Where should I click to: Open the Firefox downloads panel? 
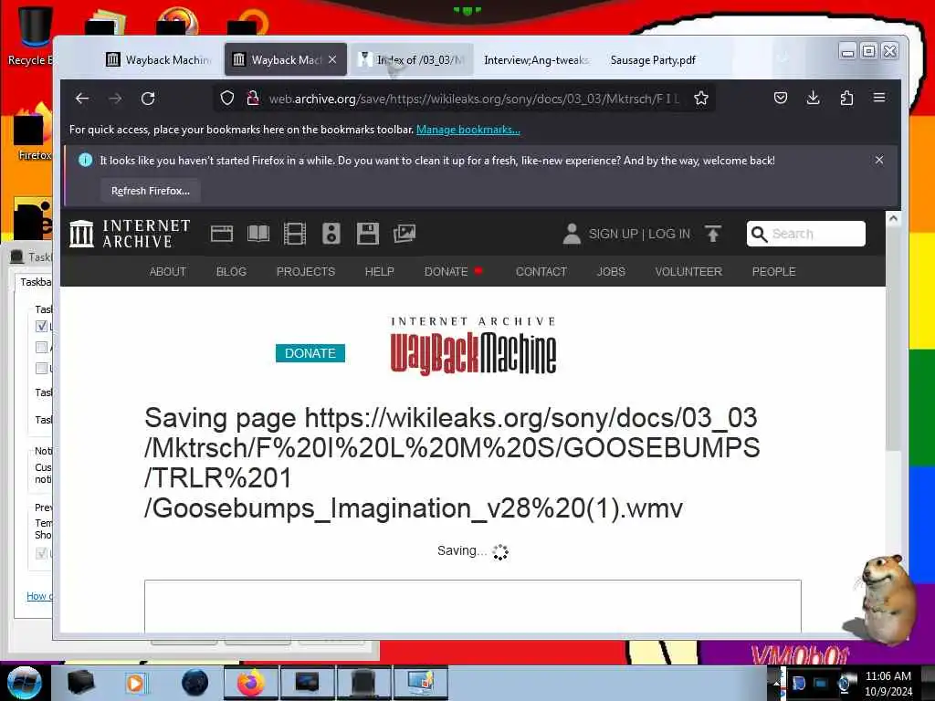(813, 98)
